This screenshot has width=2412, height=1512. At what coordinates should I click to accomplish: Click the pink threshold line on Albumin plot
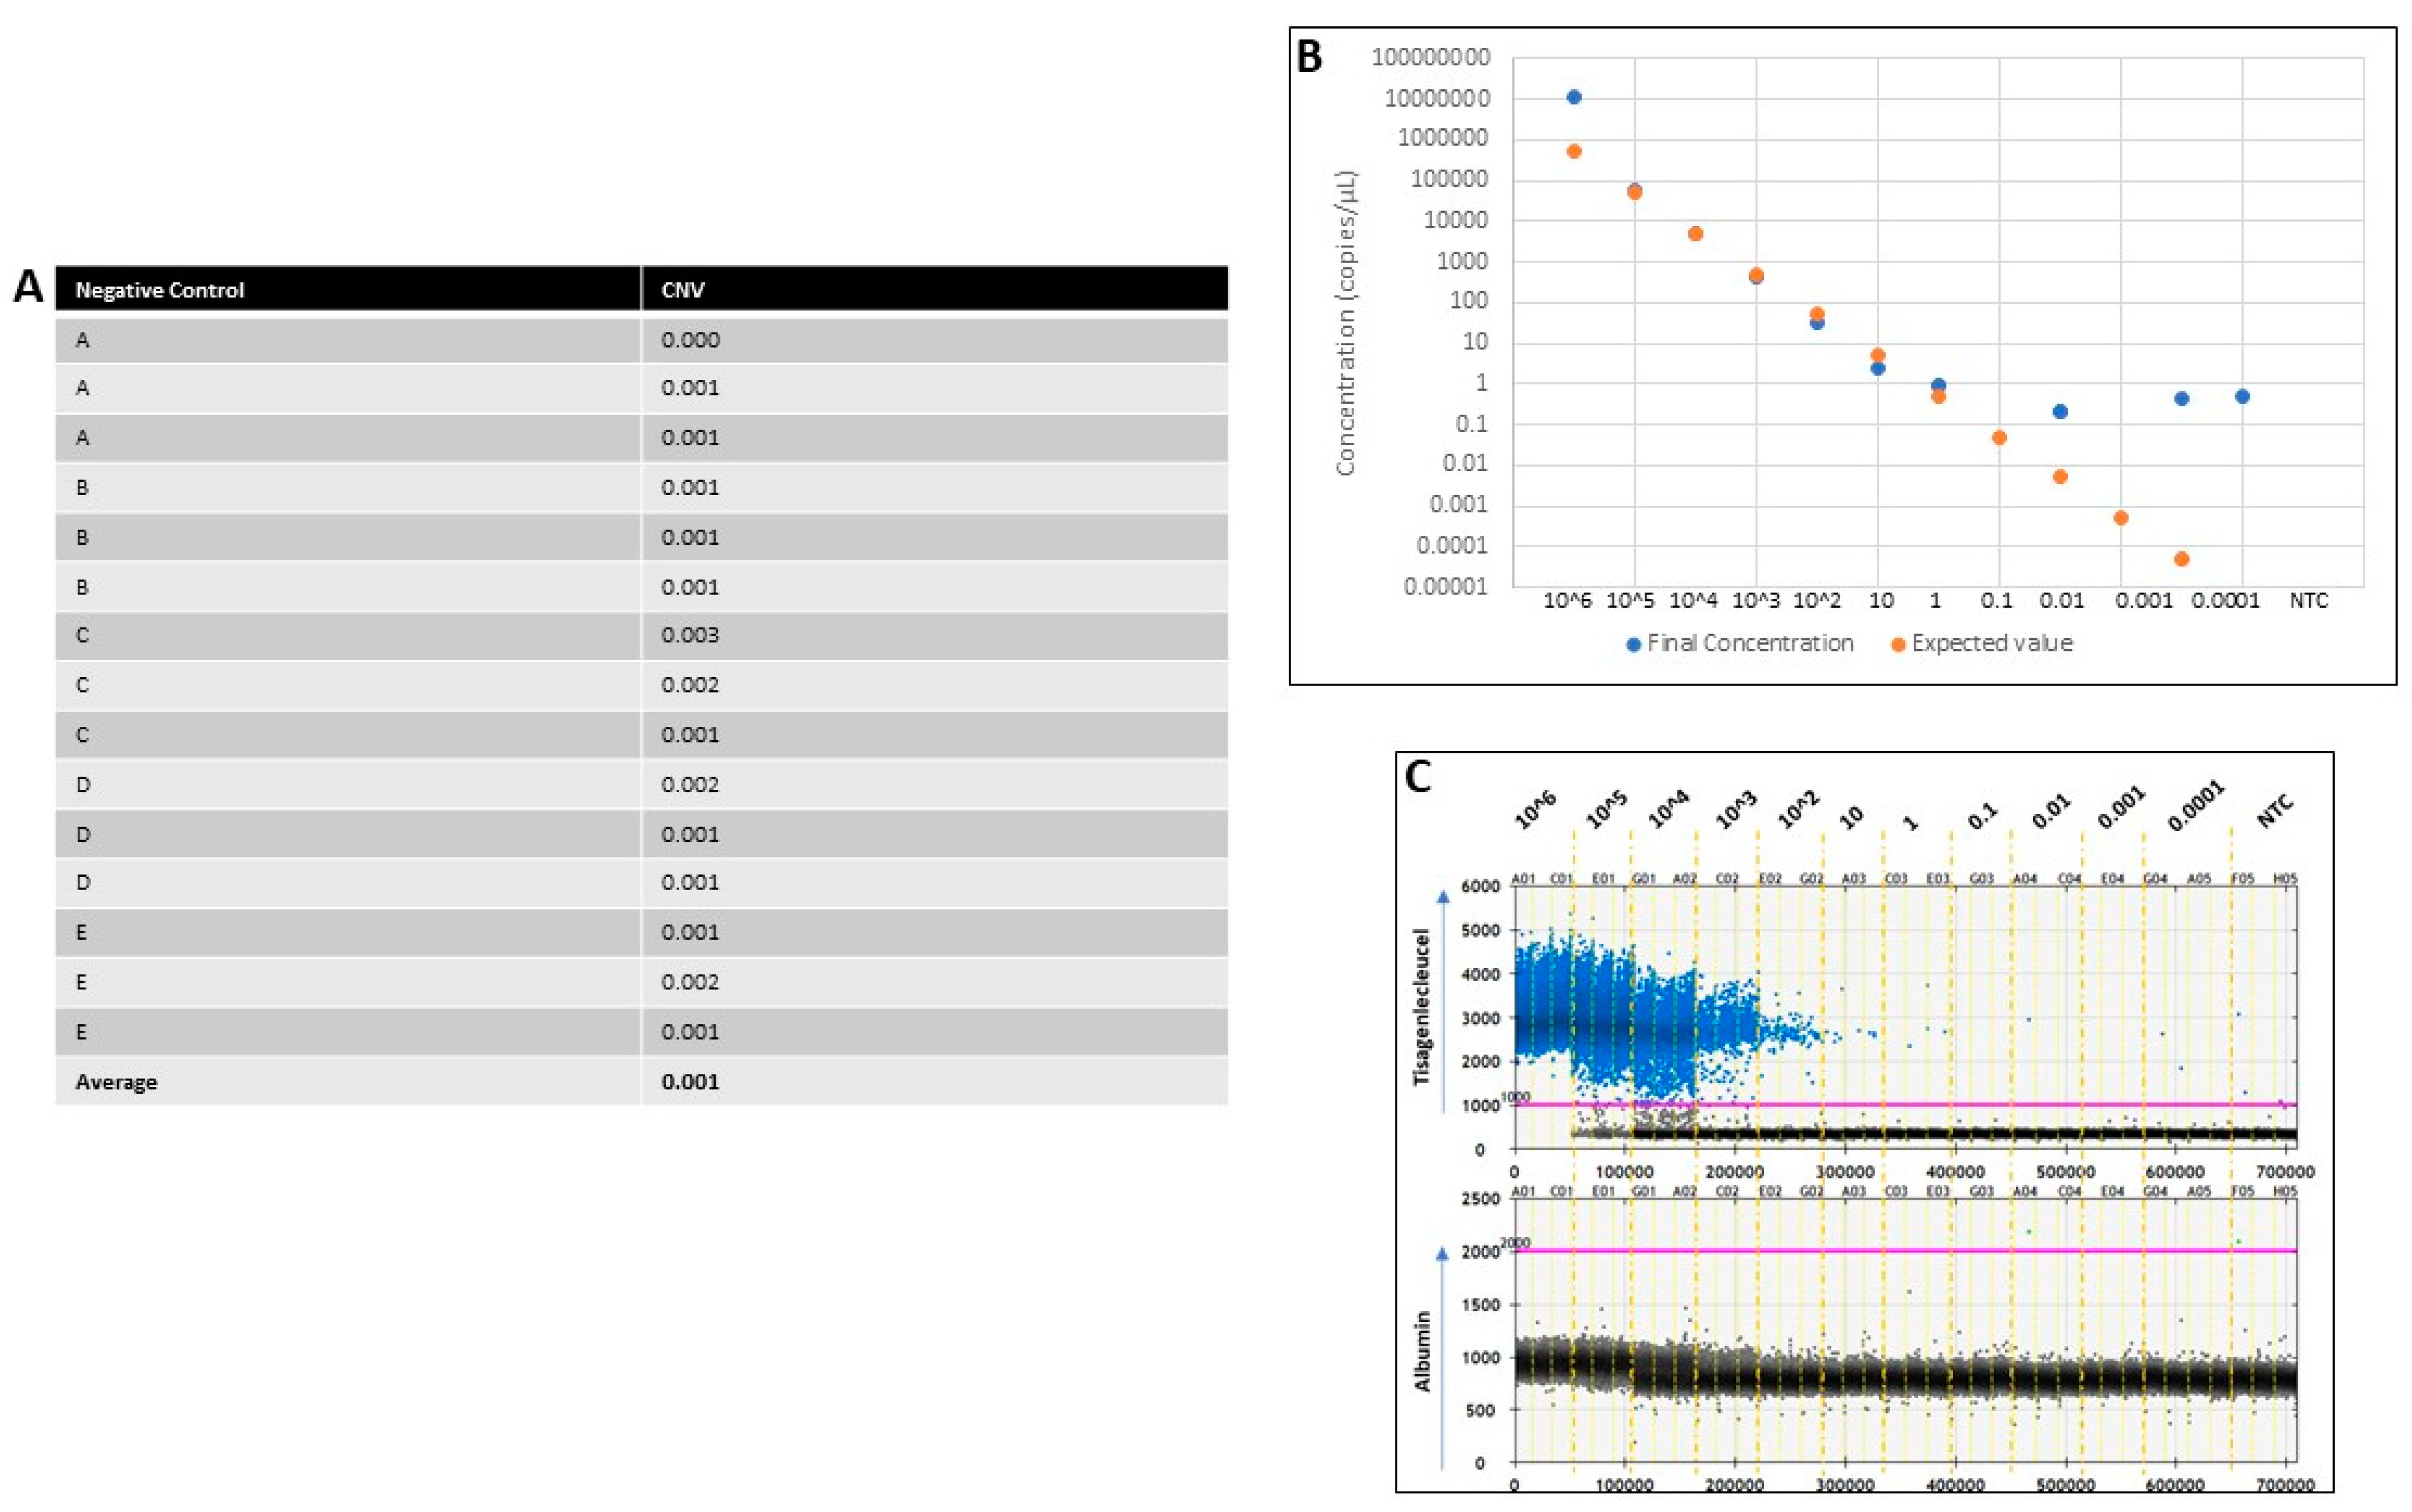[1906, 1250]
